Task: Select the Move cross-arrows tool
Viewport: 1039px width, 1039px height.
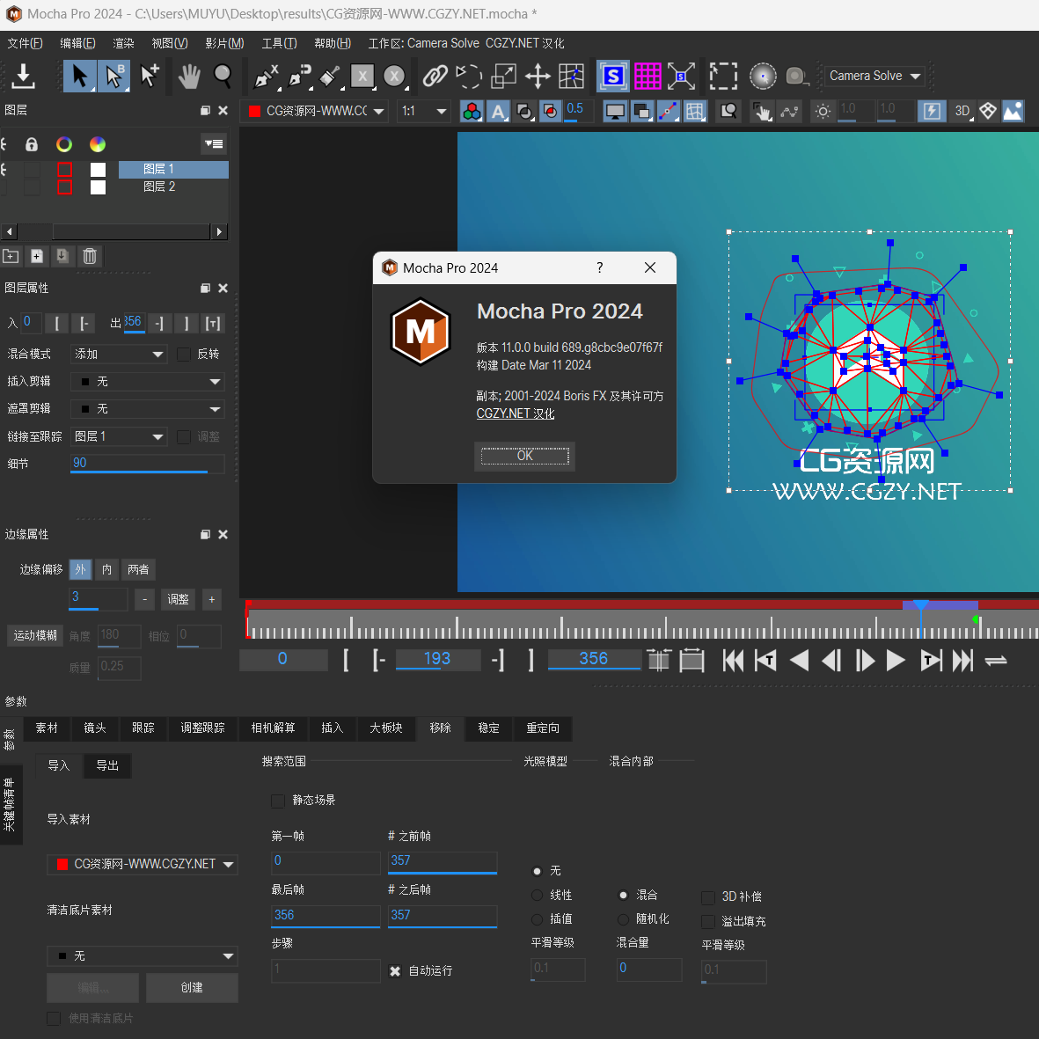Action: (x=538, y=77)
